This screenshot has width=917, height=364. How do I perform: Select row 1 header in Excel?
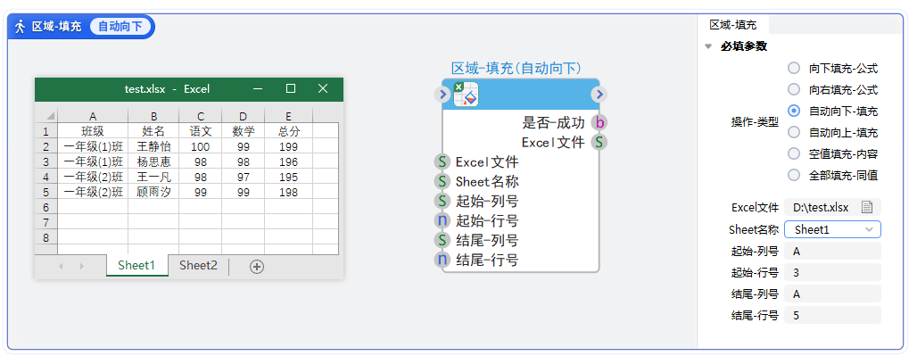pyautogui.click(x=46, y=131)
